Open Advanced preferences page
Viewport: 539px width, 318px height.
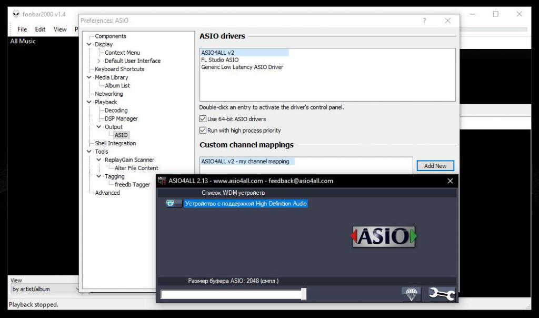pos(107,193)
